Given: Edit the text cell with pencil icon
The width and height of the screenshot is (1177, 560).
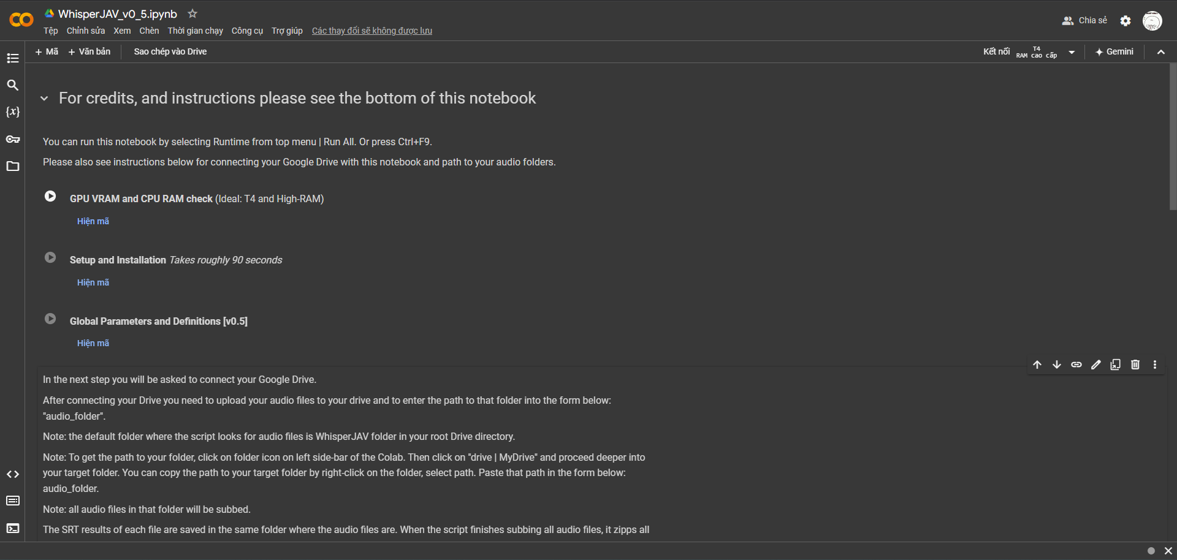Looking at the screenshot, I should [1096, 365].
